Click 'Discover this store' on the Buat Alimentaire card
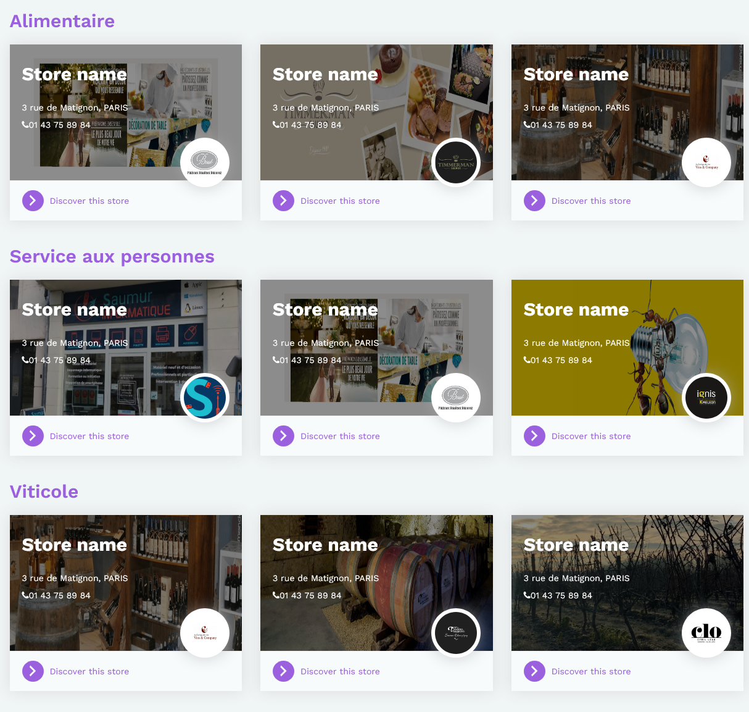749x712 pixels. point(89,201)
